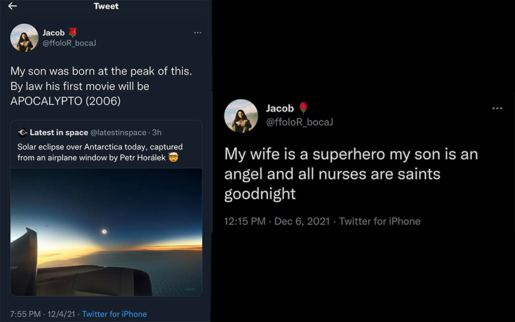Click "Twitter for iPhone" source in right tweet

point(380,222)
